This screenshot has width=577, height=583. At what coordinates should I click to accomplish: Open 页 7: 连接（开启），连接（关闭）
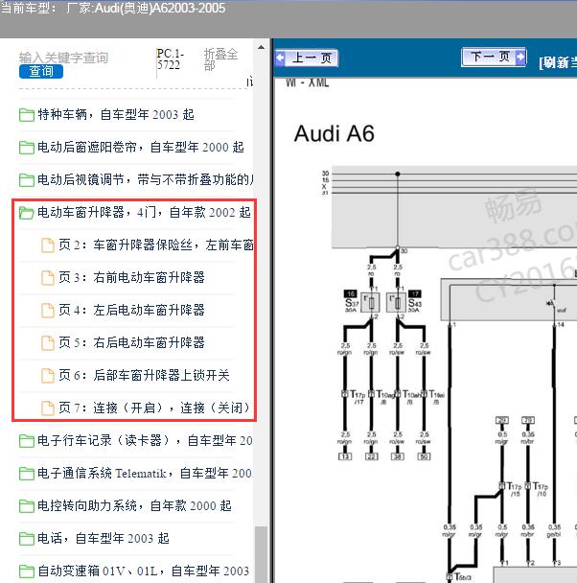[x=154, y=408]
